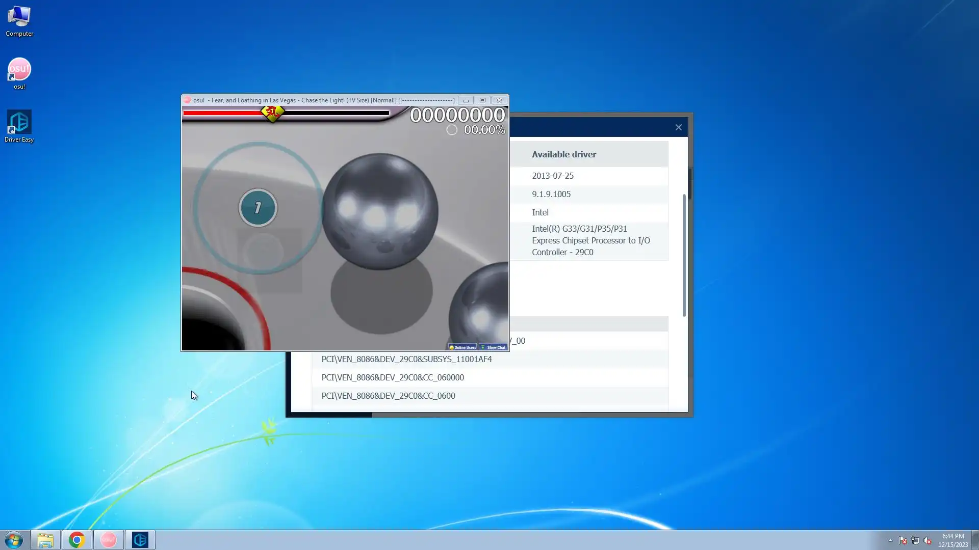Switch to Driver Easy in taskbar
This screenshot has width=979, height=550.
pyautogui.click(x=140, y=540)
